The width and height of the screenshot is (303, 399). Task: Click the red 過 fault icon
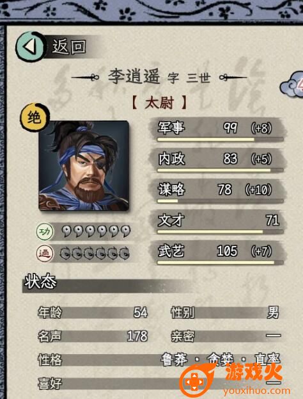[x=45, y=254]
